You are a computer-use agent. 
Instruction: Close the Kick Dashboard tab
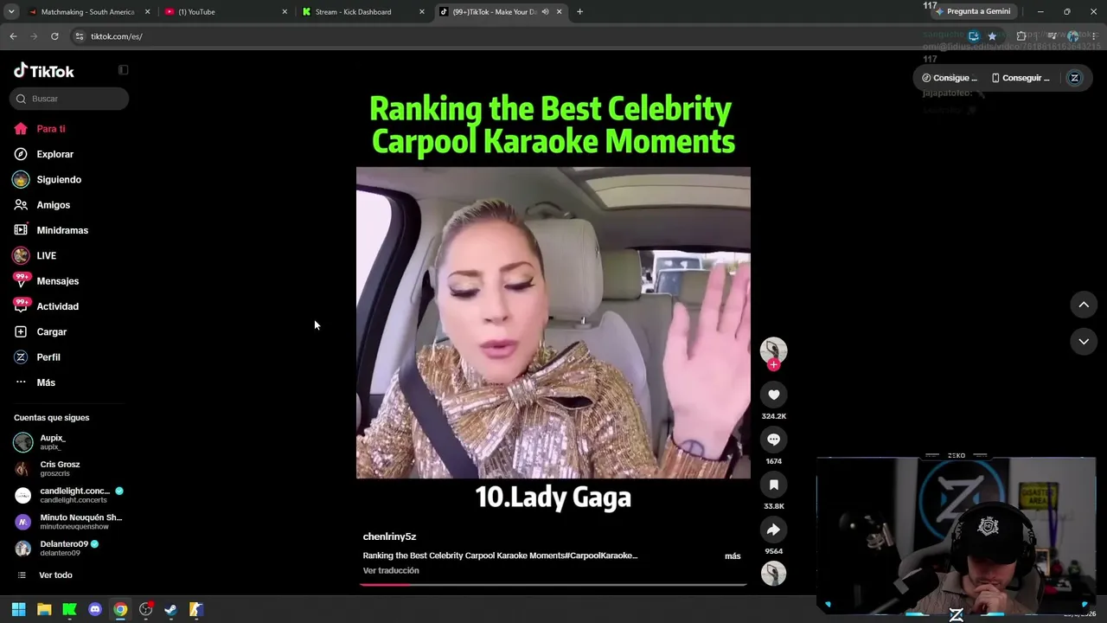click(x=422, y=12)
